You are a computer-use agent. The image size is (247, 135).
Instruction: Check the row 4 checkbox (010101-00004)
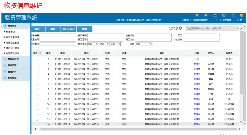click(37, 74)
